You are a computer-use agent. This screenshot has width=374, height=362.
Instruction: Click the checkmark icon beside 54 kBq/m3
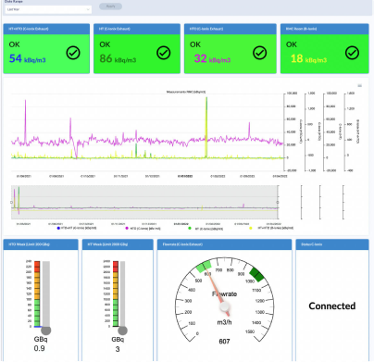tap(73, 53)
